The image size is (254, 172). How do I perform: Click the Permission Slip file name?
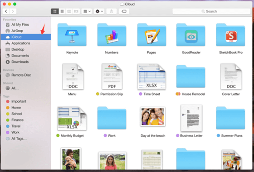click(x=112, y=94)
